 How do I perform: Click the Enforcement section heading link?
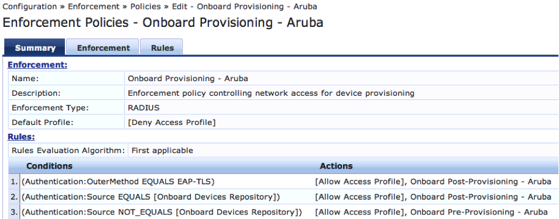click(37, 65)
